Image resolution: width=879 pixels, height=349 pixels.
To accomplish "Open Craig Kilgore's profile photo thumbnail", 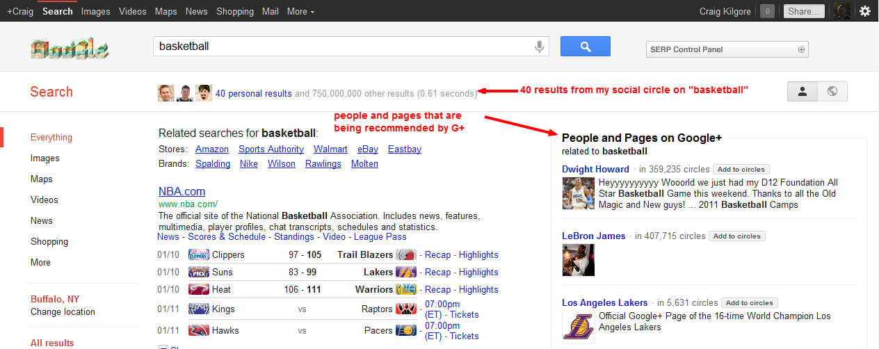I will pos(842,11).
